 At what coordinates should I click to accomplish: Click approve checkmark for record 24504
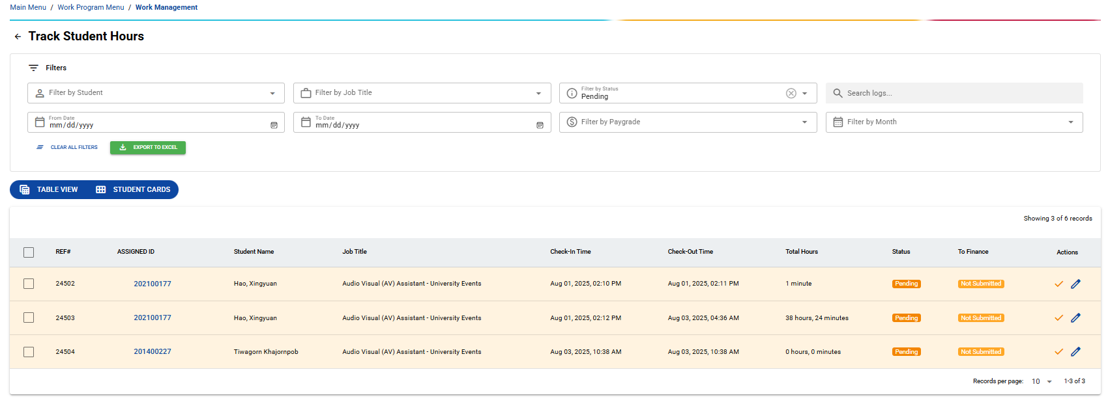click(x=1058, y=352)
